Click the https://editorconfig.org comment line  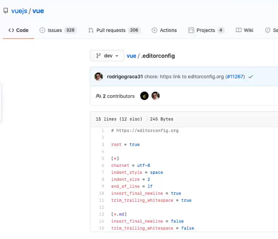[145, 131]
